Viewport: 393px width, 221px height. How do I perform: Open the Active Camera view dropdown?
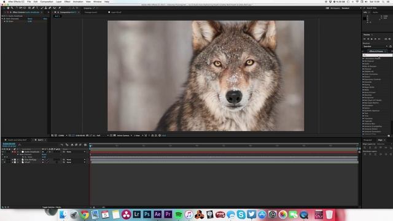(x=124, y=136)
